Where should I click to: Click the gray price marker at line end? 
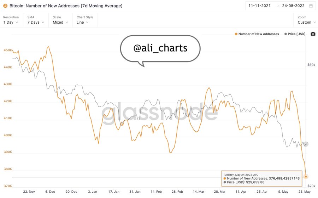tap(306, 144)
